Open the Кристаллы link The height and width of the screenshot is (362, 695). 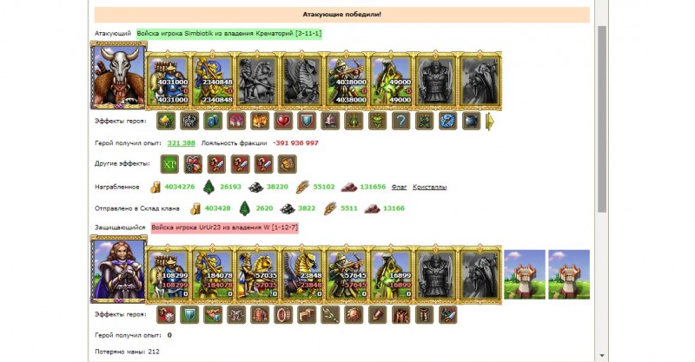[x=429, y=187]
